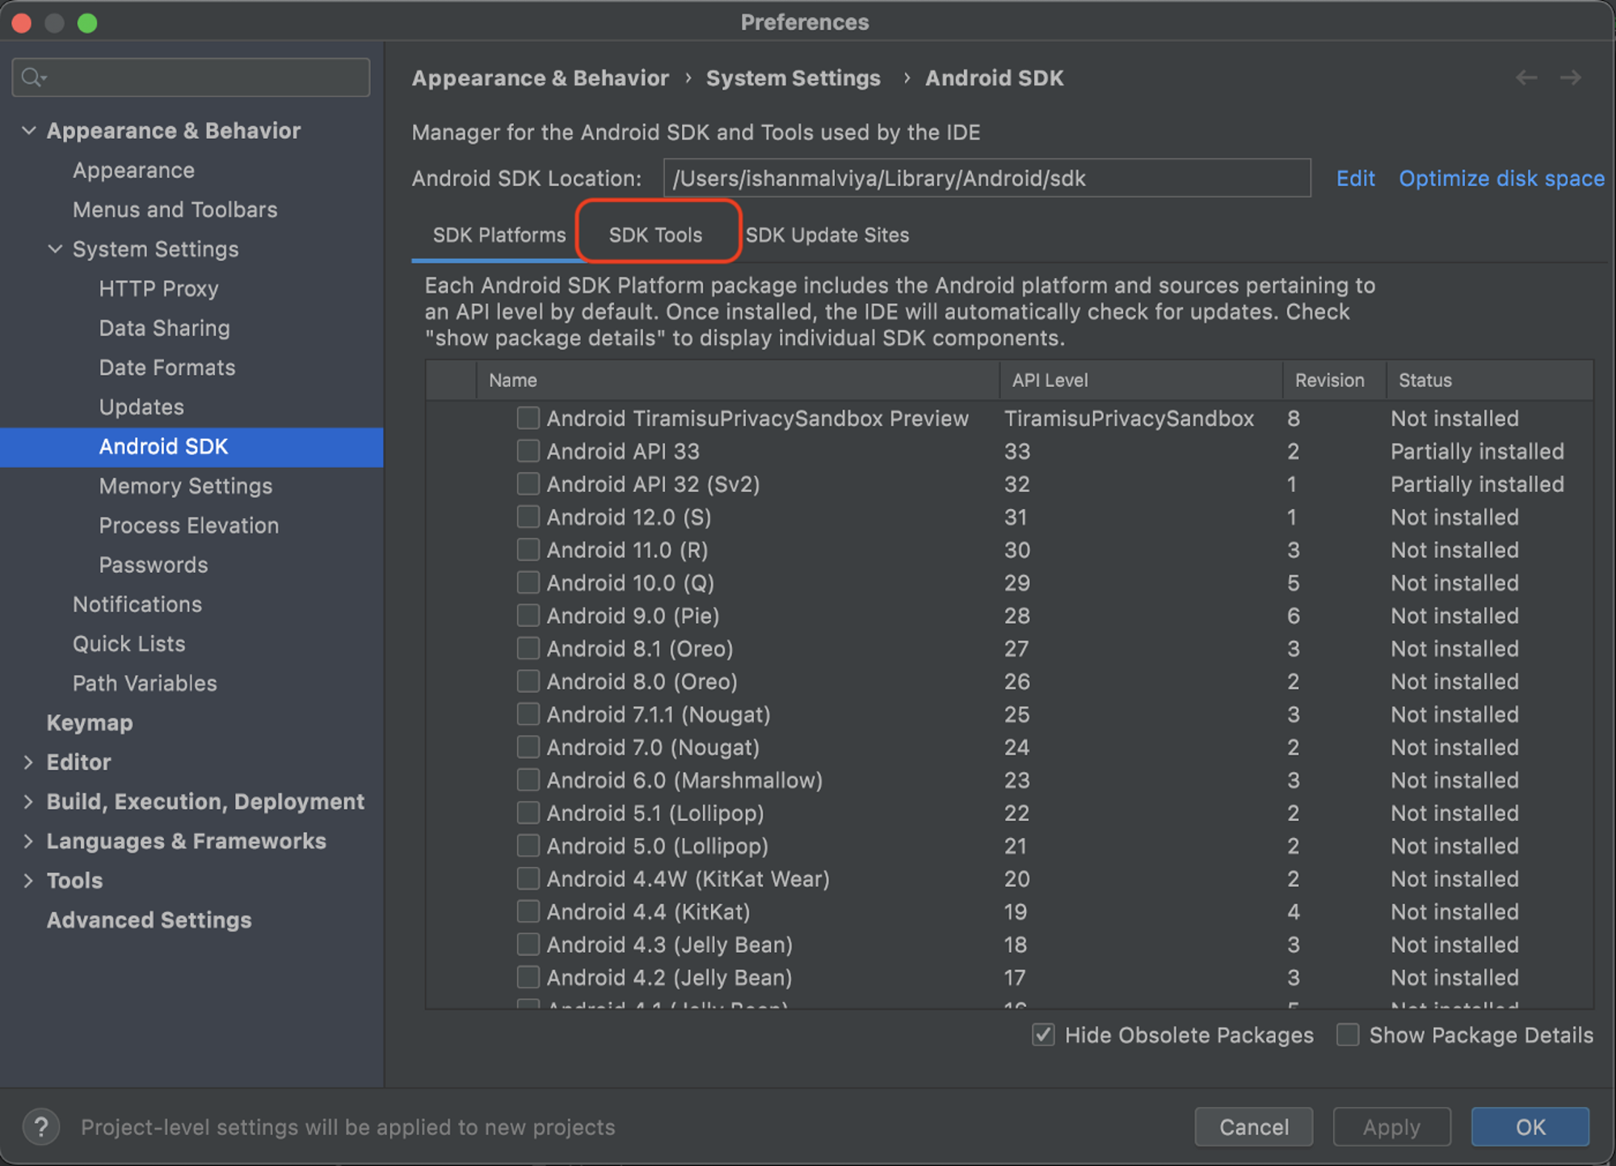
Task: Check the Android 6.0 (Marshmallow) checkbox
Action: coord(528,780)
